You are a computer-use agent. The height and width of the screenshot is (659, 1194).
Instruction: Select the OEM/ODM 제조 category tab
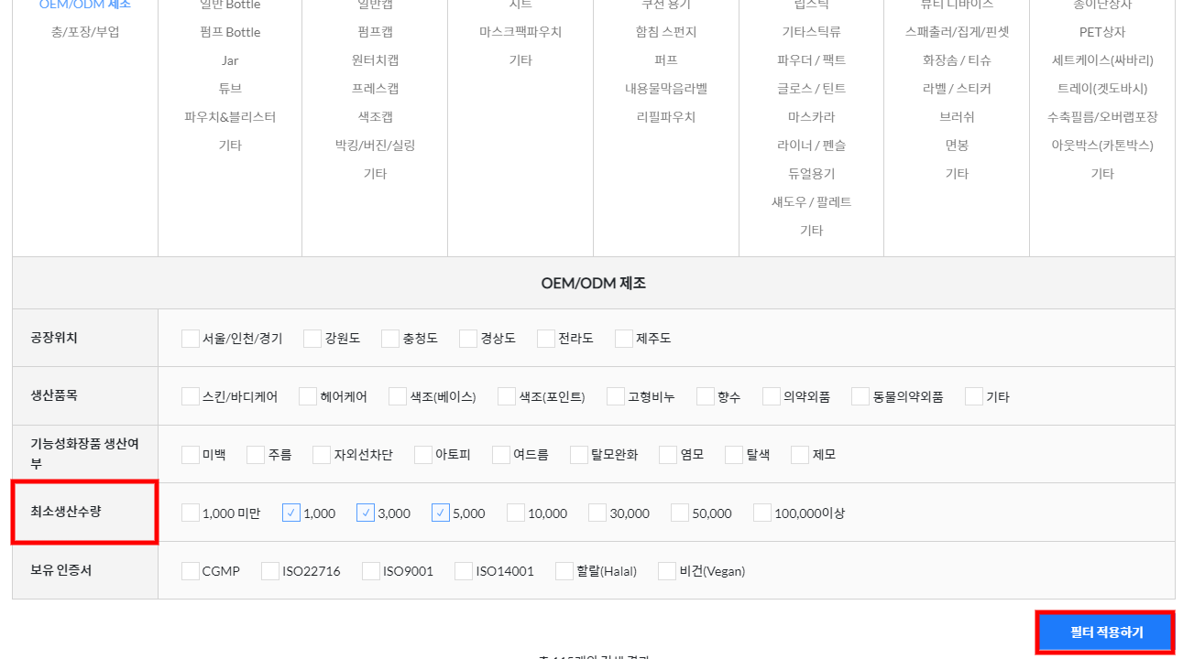[x=85, y=5]
